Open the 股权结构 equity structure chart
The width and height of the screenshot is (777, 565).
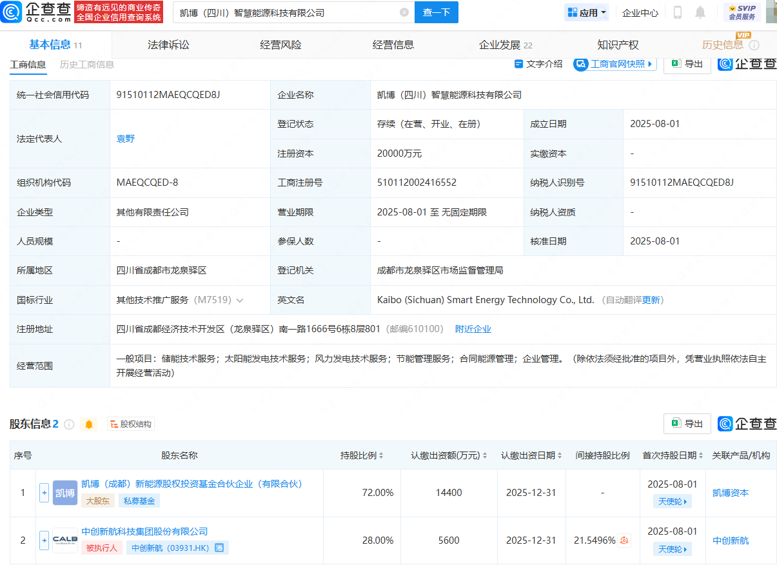[x=131, y=424]
